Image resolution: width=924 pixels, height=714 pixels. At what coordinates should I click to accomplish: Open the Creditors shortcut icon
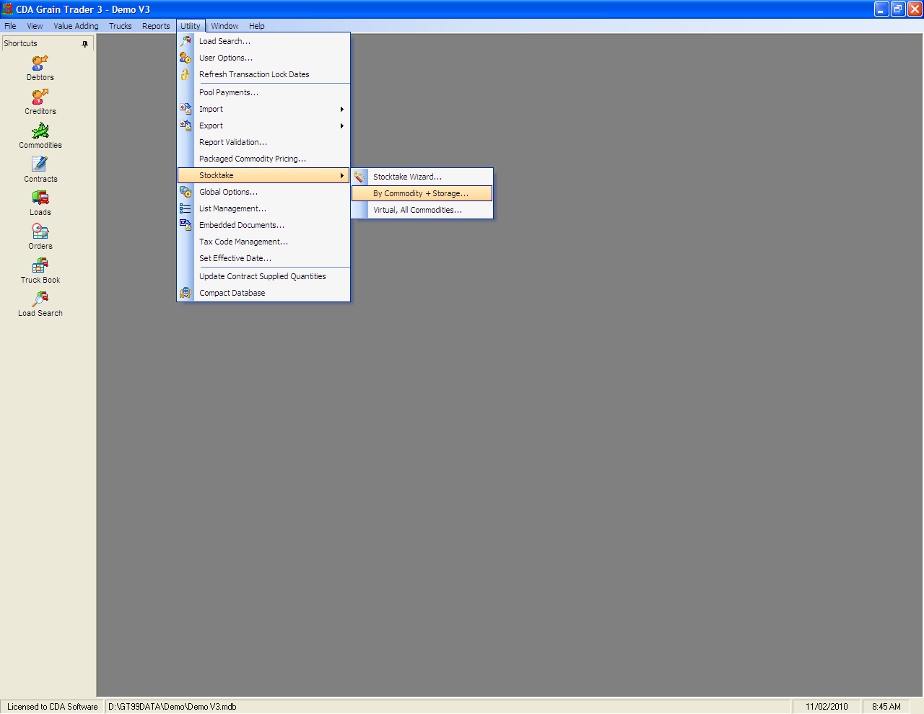40,97
